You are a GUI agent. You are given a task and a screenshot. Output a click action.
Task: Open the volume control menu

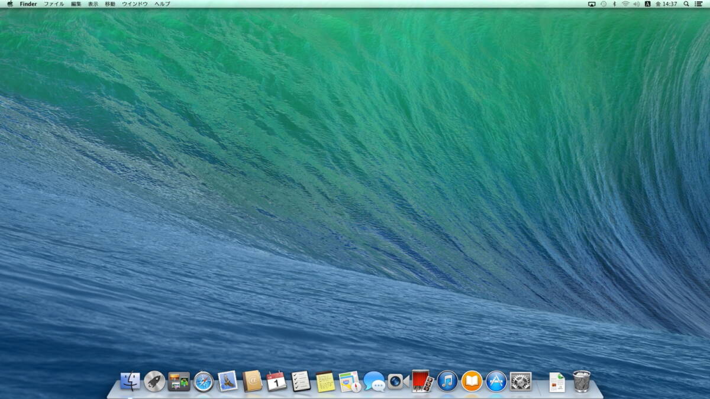click(637, 4)
